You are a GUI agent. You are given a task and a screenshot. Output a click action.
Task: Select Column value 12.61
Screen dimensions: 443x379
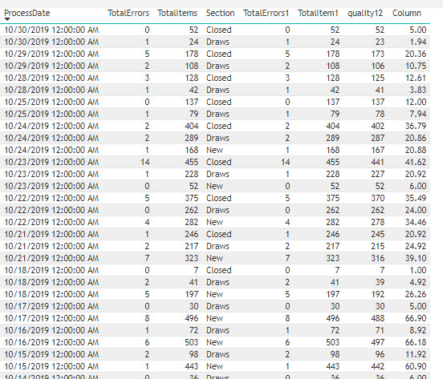pyautogui.click(x=416, y=78)
